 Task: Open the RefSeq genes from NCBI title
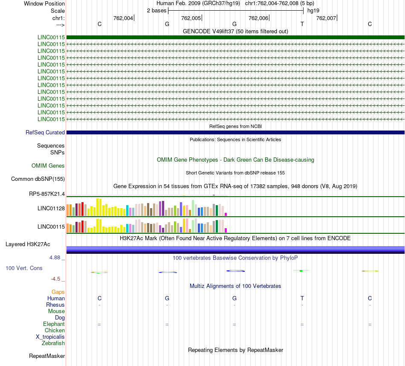pyautogui.click(x=235, y=126)
